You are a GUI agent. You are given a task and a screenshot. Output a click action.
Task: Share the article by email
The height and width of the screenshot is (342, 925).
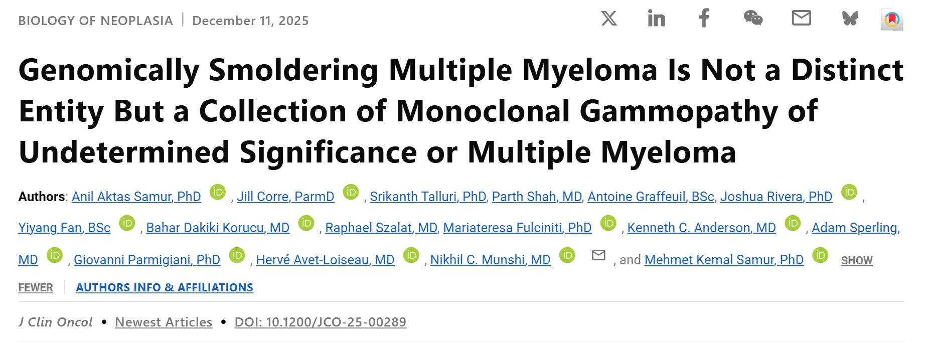click(x=802, y=19)
